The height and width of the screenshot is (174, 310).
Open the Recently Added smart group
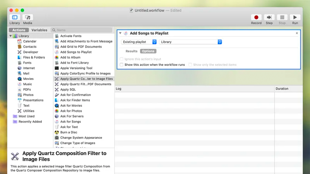point(30,122)
